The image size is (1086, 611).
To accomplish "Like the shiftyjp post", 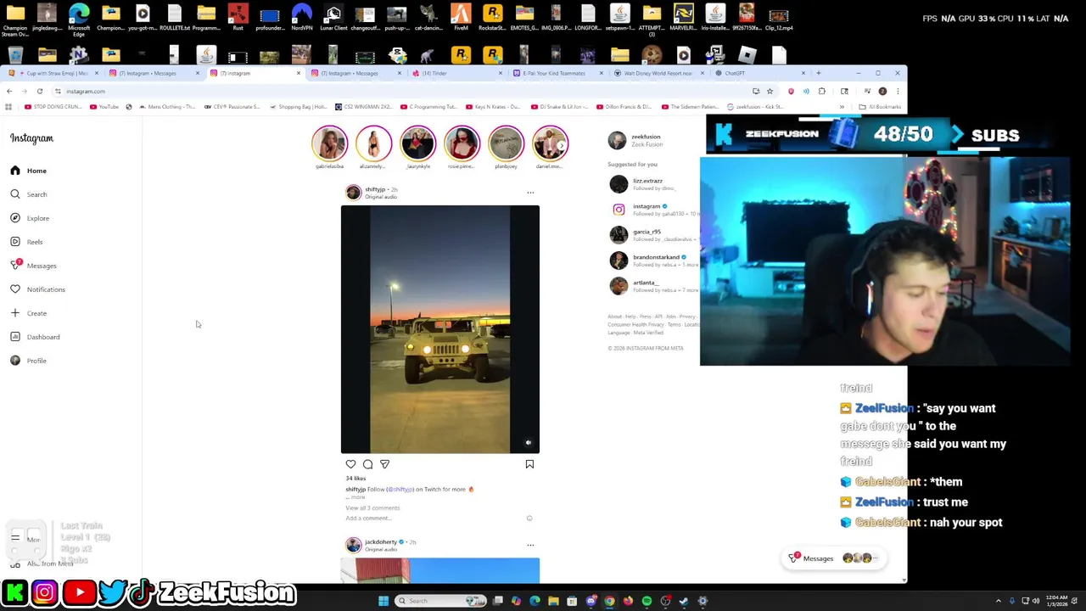I will coord(350,464).
